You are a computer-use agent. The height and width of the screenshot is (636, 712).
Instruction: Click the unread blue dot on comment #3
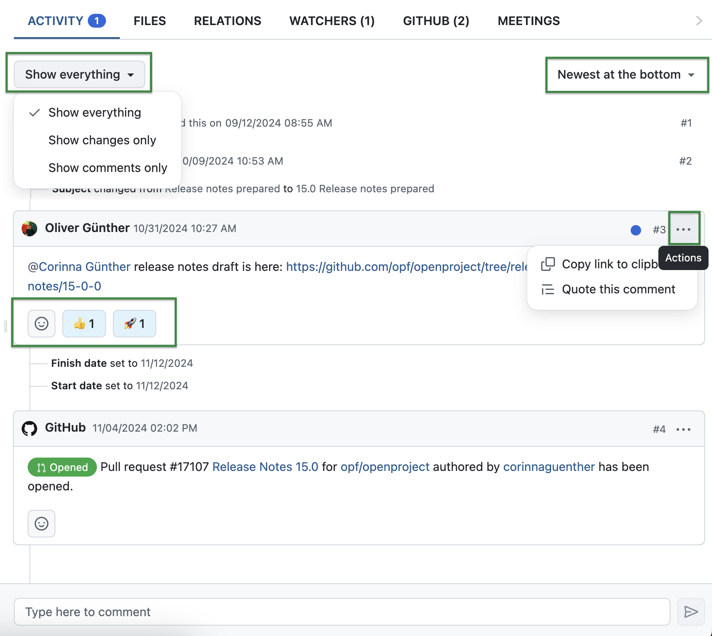635,230
